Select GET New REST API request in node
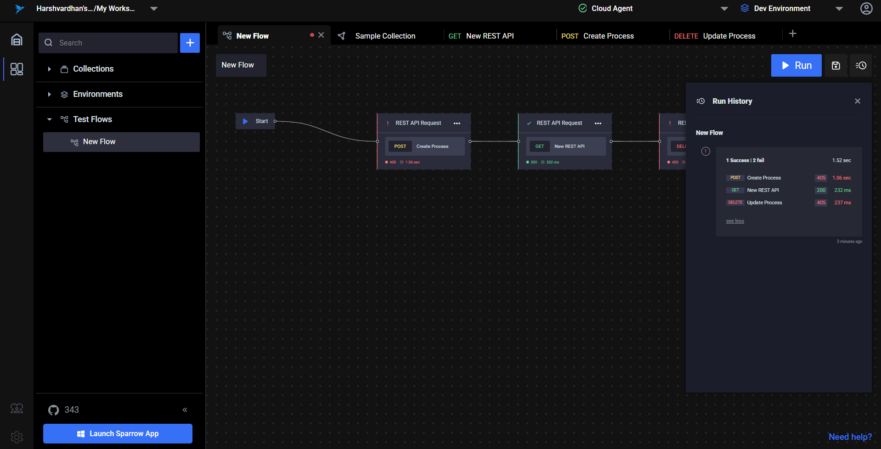881x449 pixels. pyautogui.click(x=566, y=146)
